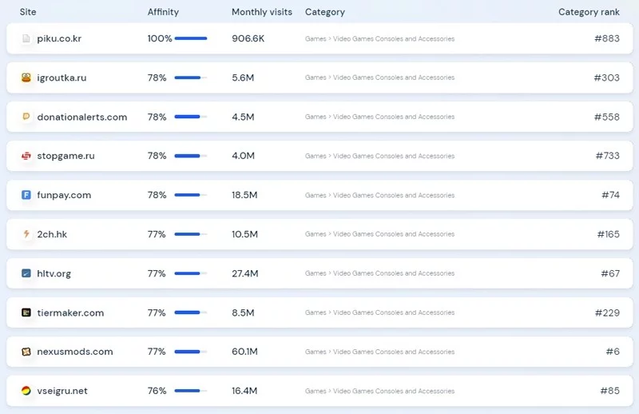Image resolution: width=639 pixels, height=414 pixels.
Task: Open the vseigru.net site link
Action: [x=62, y=391]
